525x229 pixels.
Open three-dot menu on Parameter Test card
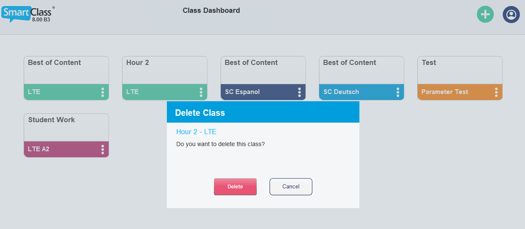point(496,92)
